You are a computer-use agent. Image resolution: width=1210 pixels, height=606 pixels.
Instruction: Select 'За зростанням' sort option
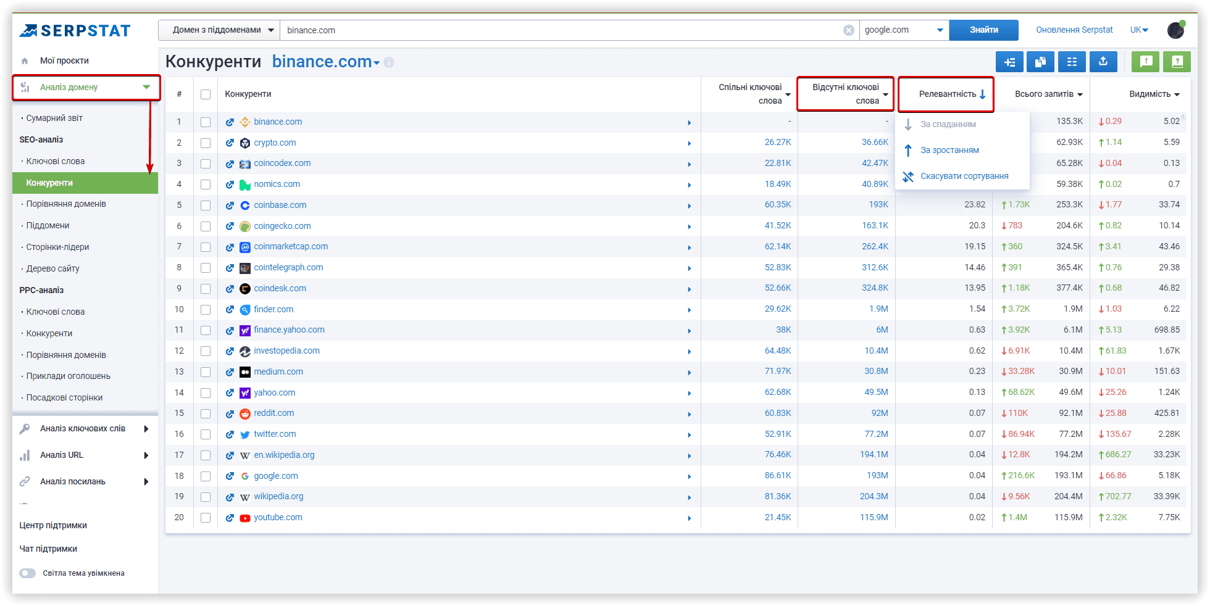949,151
